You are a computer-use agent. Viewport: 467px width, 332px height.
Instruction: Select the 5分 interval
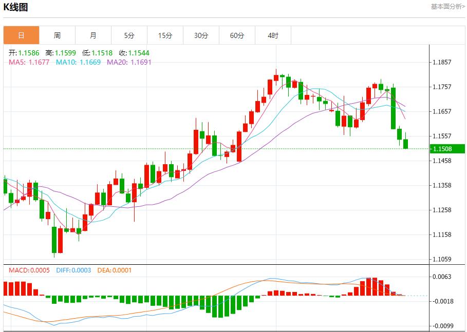[128, 35]
